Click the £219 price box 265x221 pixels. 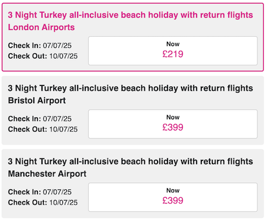(x=173, y=51)
